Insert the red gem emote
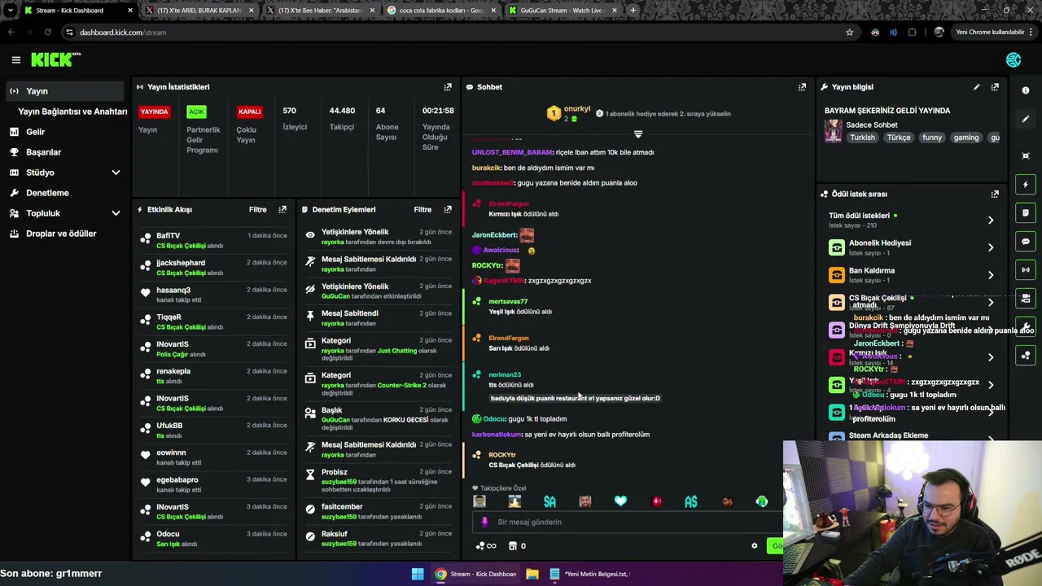The image size is (1042, 586). tap(656, 501)
